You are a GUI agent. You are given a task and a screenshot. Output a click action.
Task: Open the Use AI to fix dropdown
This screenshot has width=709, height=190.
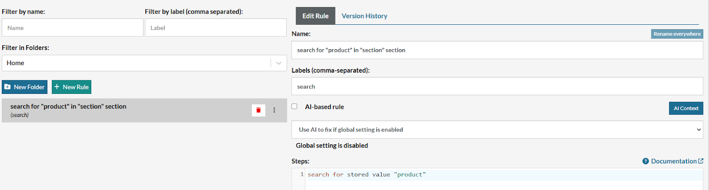tap(497, 130)
